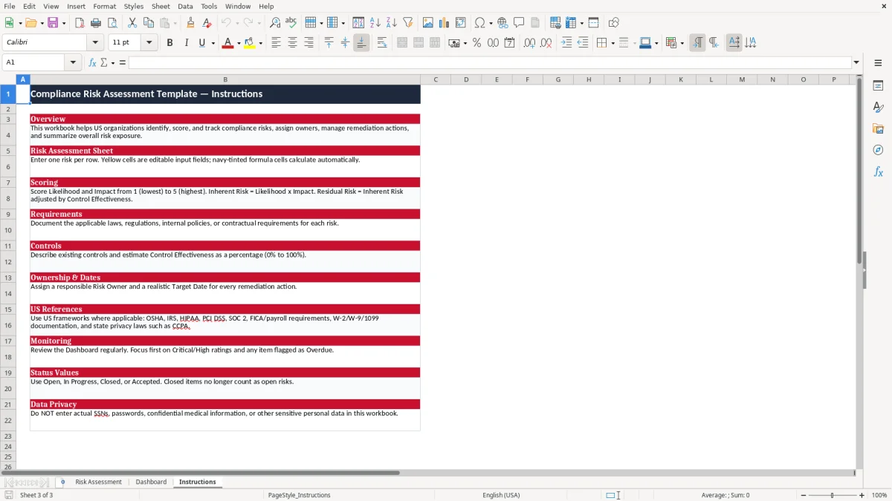
Task: Click the Sort Ascending icon
Action: click(x=375, y=23)
